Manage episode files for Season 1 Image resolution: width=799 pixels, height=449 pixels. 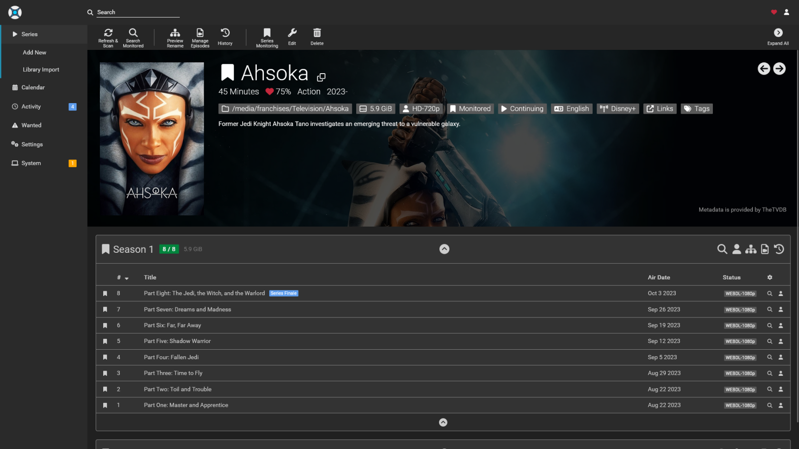[765, 249]
